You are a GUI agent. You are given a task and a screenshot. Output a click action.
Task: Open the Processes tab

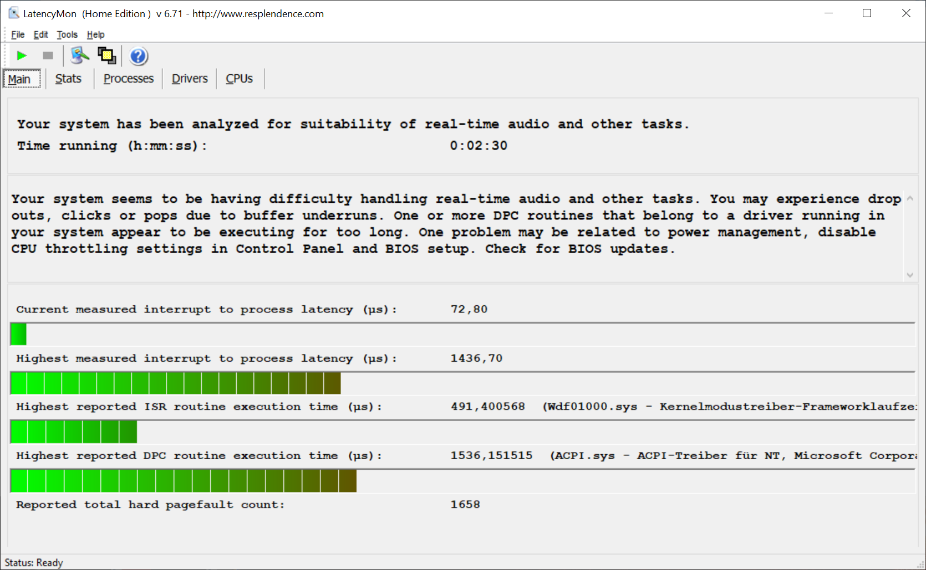point(128,79)
